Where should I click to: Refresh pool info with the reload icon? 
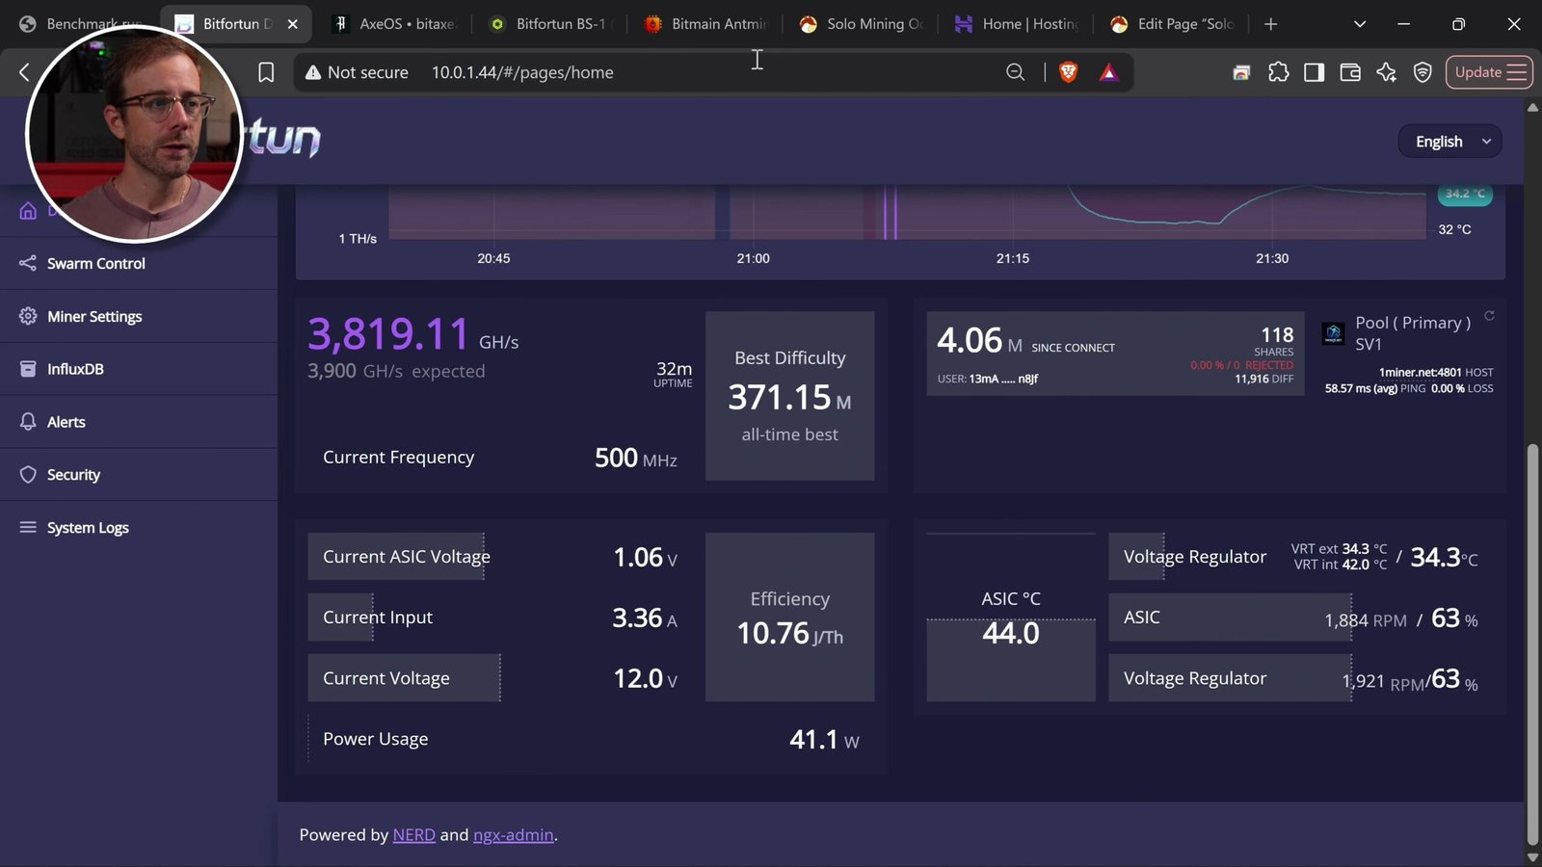[1489, 316]
